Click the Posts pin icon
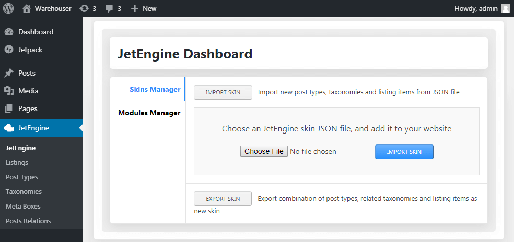This screenshot has height=242, width=514. (9, 73)
